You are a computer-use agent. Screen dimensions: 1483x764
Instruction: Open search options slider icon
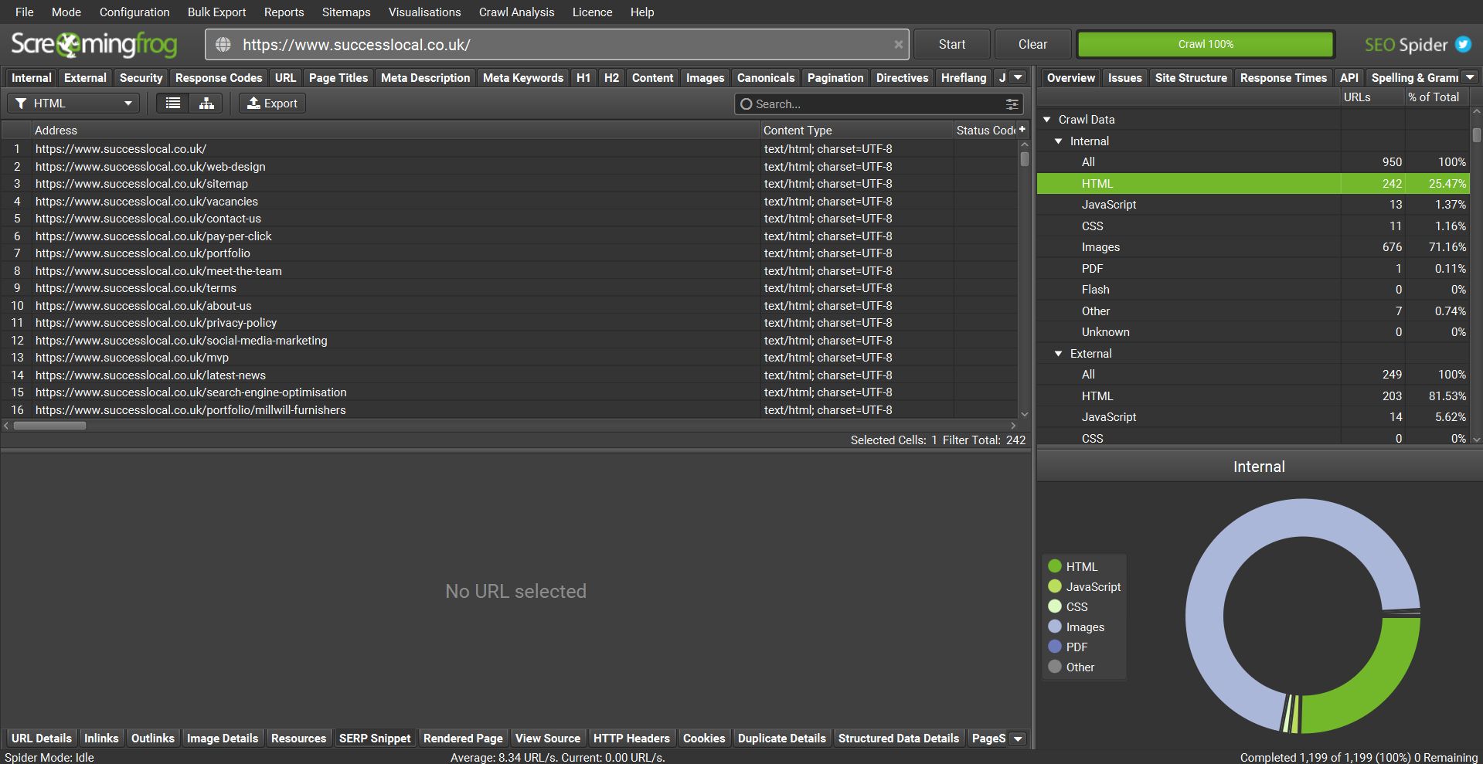tap(1012, 104)
